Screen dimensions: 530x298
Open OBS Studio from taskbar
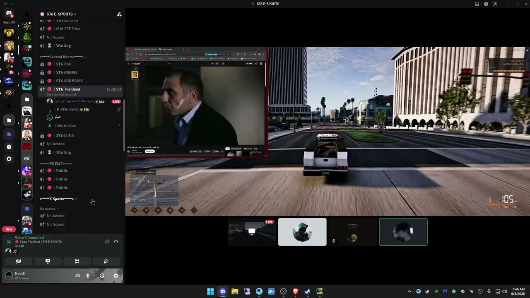click(283, 291)
